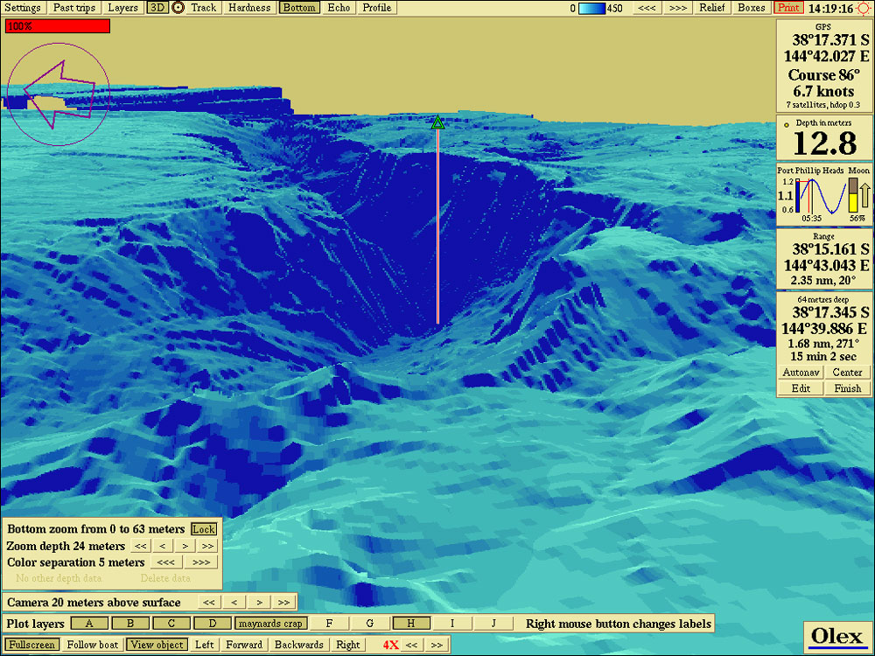This screenshot has height=656, width=875.
Task: Toggle plot layer H
Action: point(411,624)
